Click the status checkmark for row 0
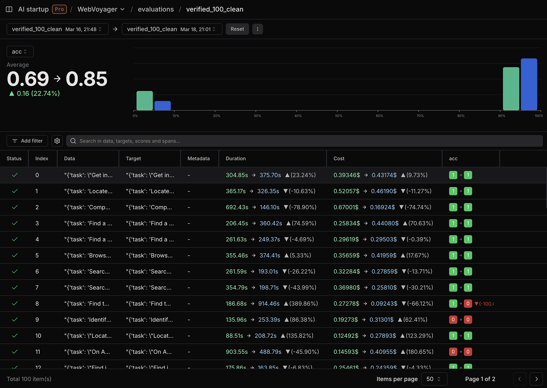This screenshot has width=547, height=388. point(15,175)
